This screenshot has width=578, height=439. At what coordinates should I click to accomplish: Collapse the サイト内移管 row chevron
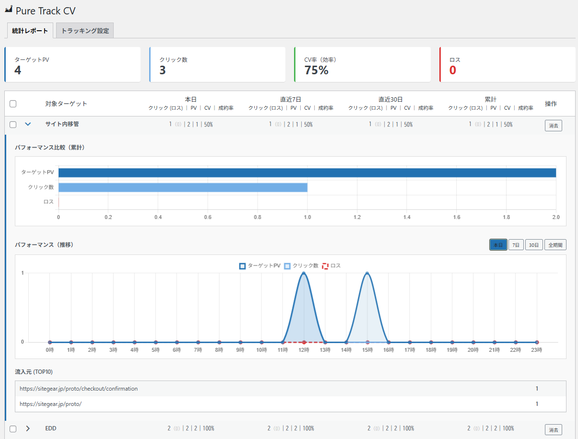28,124
